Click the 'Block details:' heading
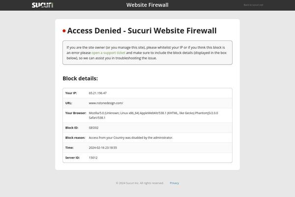This screenshot has width=295, height=197. point(80,78)
